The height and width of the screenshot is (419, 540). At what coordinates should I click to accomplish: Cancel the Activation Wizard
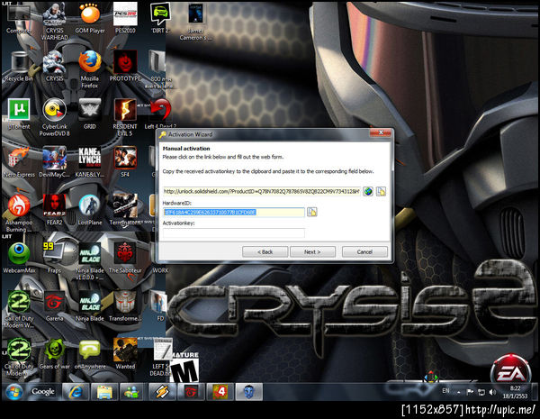coord(364,251)
